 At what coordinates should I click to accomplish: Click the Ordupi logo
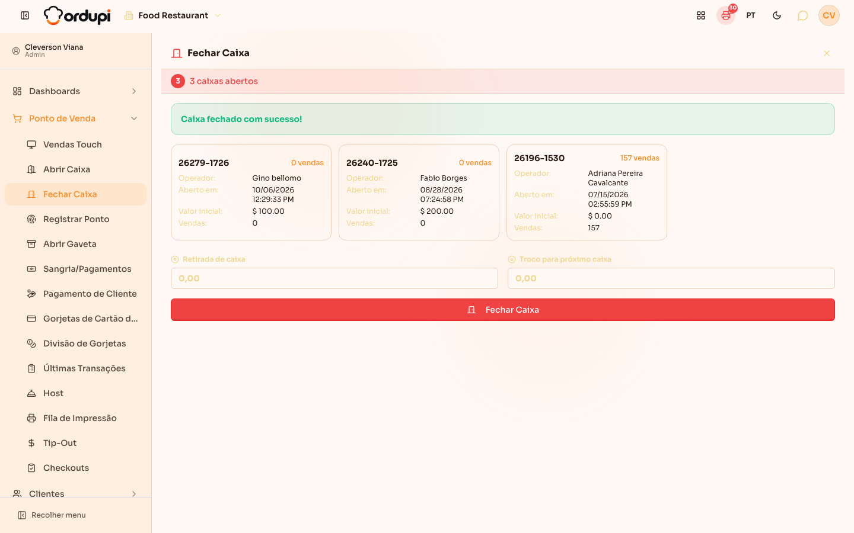(77, 15)
